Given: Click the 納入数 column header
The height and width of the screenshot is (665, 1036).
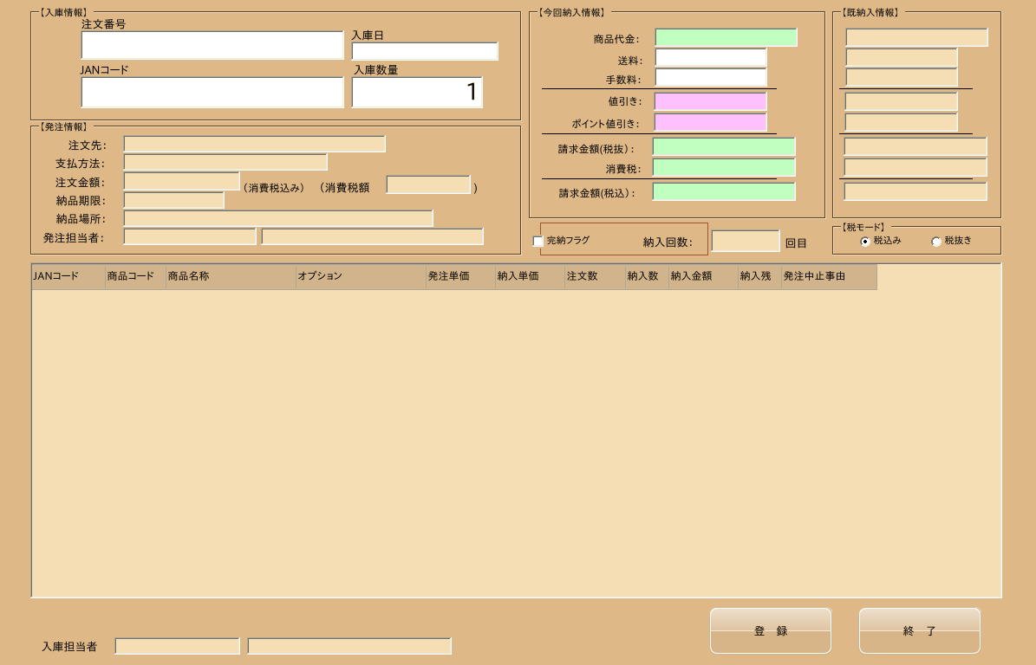Looking at the screenshot, I should 647,276.
